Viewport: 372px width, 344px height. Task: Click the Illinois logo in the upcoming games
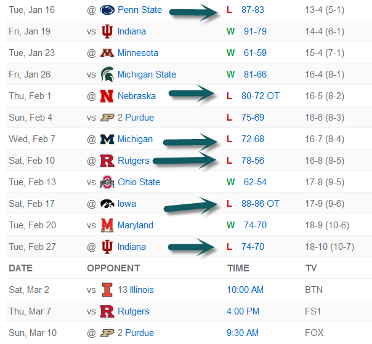(x=108, y=290)
